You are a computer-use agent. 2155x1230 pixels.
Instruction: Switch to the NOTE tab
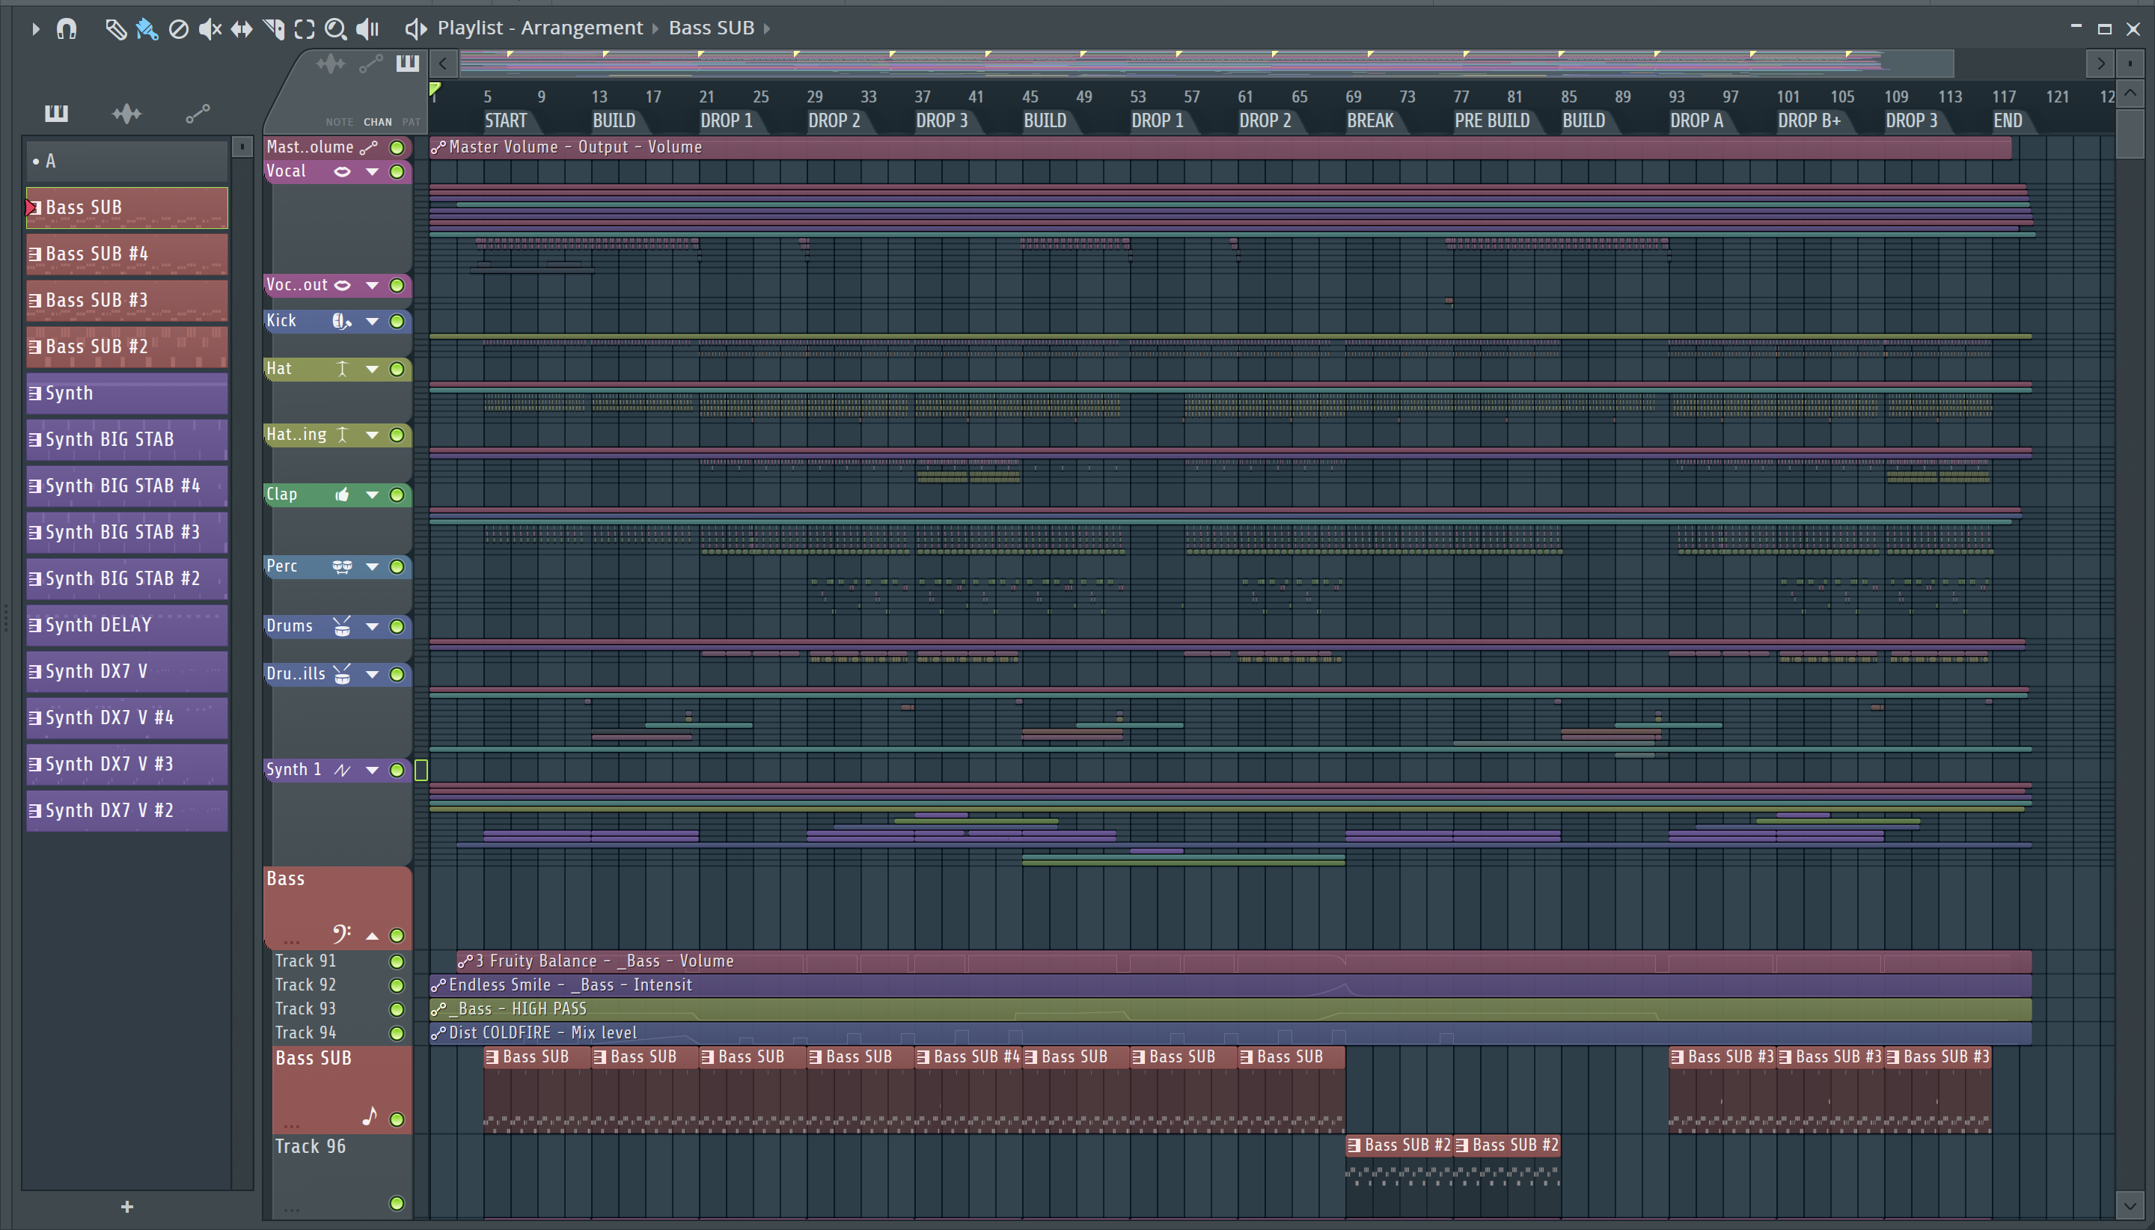(340, 122)
